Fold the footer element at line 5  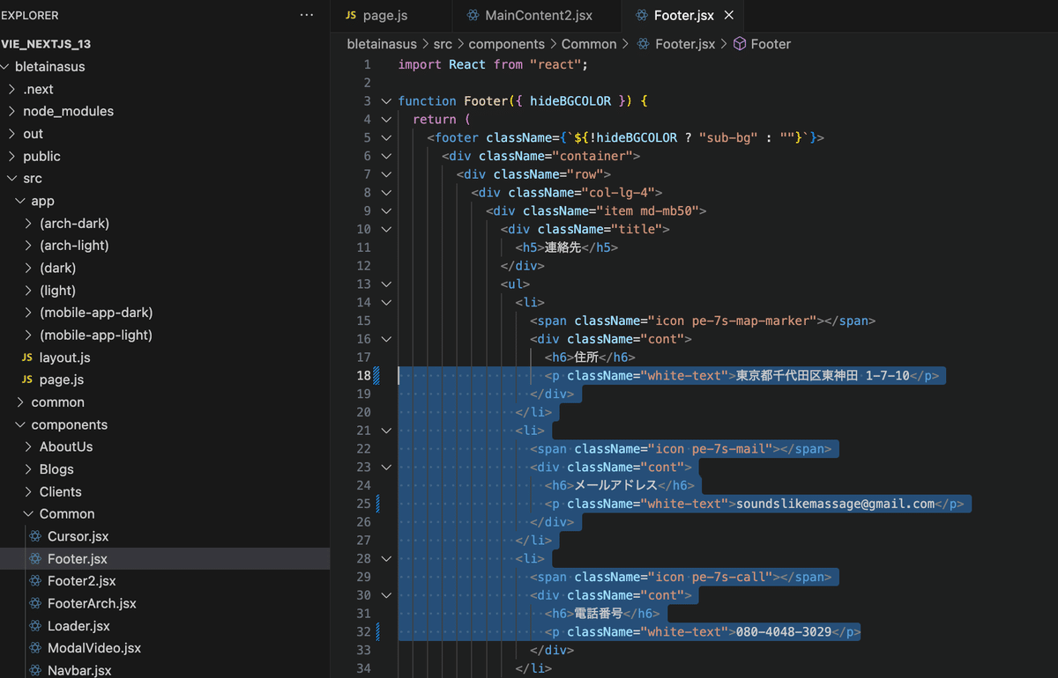click(386, 137)
